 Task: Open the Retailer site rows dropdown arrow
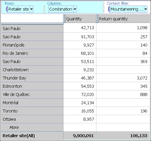click(x=32, y=9)
